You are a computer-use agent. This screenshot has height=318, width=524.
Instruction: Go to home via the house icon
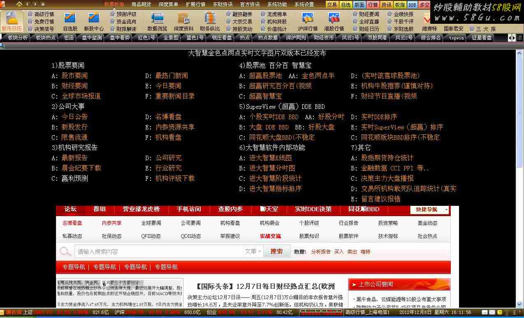coord(19,4)
